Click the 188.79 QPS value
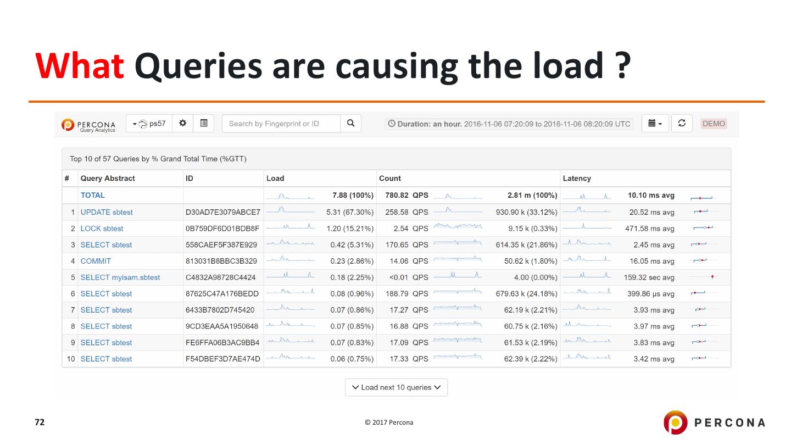The height and width of the screenshot is (445, 791). pyautogui.click(x=406, y=294)
